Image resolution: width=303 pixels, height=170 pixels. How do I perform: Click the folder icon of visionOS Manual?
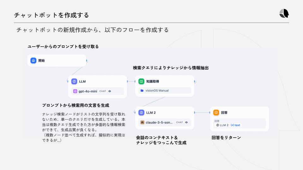click(142, 91)
